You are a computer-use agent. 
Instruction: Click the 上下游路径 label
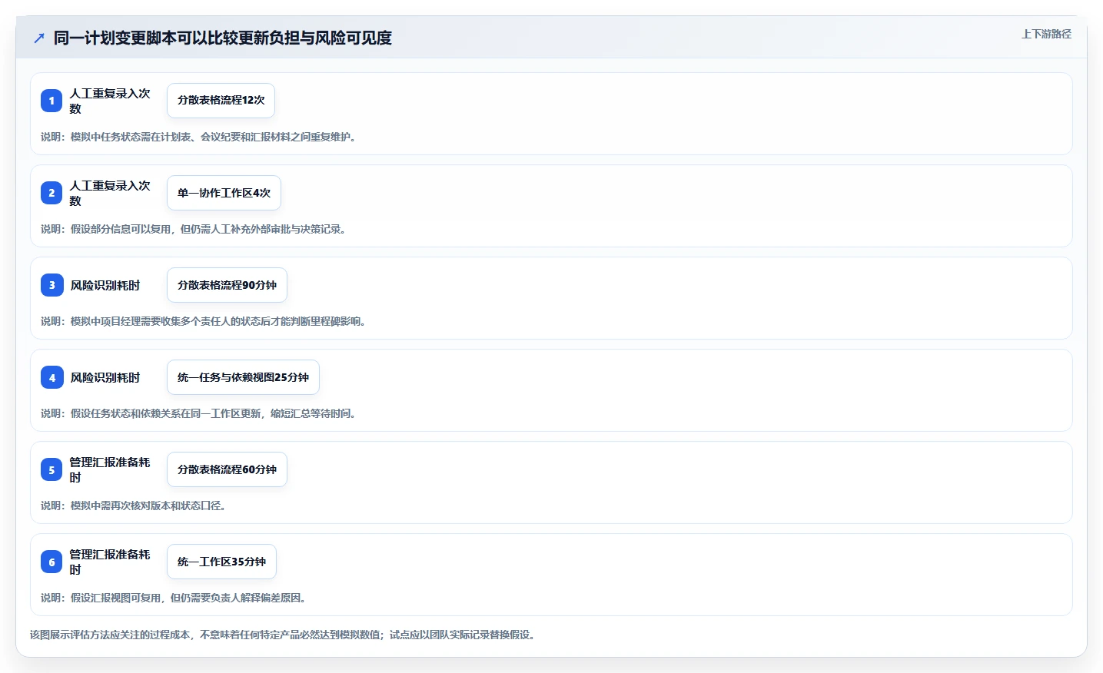1046,34
